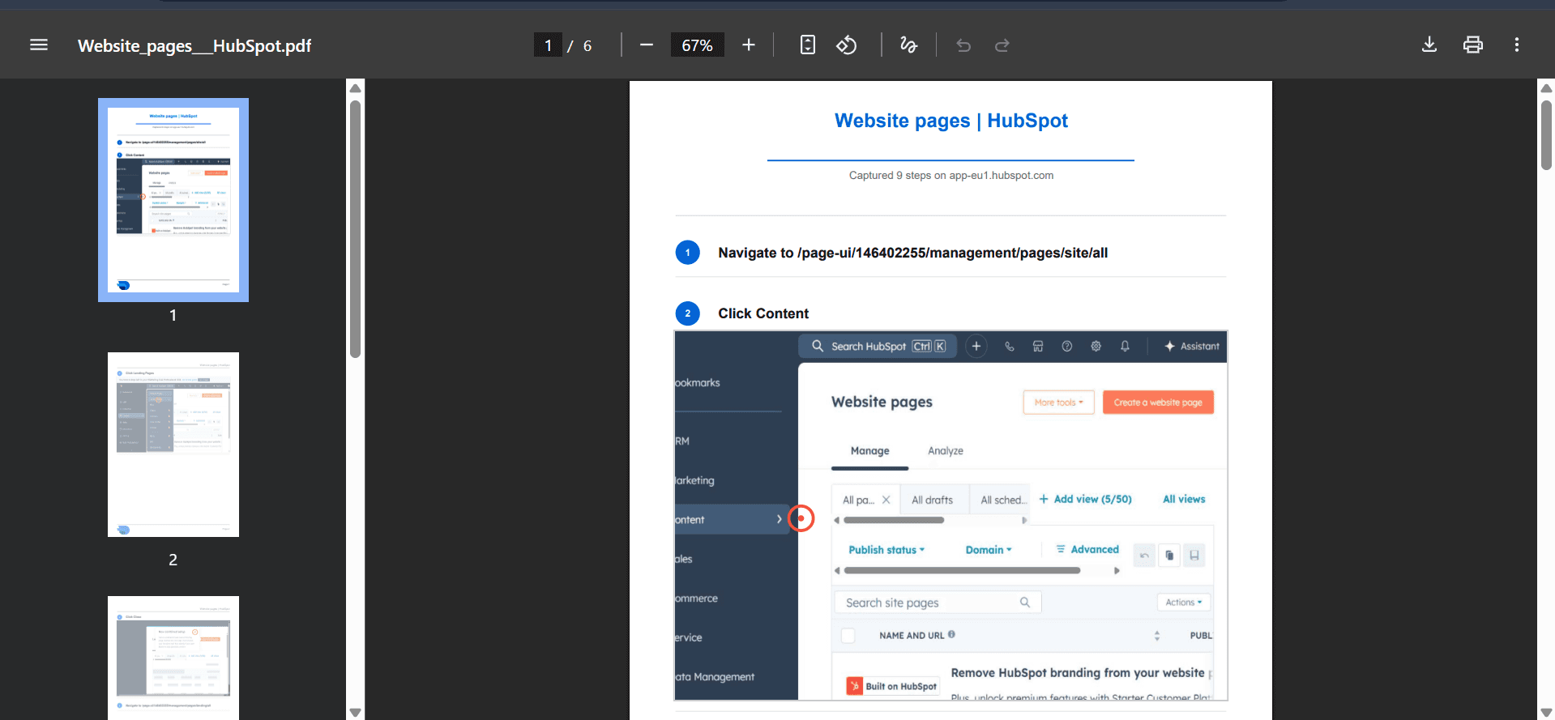1555x720 pixels.
Task: Click the Website_pages__HubSpot.pdf file title
Action: click(x=194, y=46)
